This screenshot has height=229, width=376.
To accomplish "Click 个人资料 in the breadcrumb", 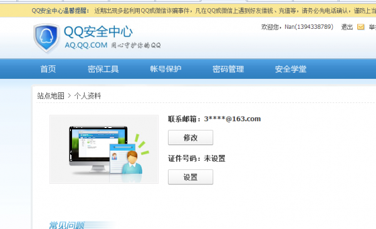I will (x=88, y=96).
